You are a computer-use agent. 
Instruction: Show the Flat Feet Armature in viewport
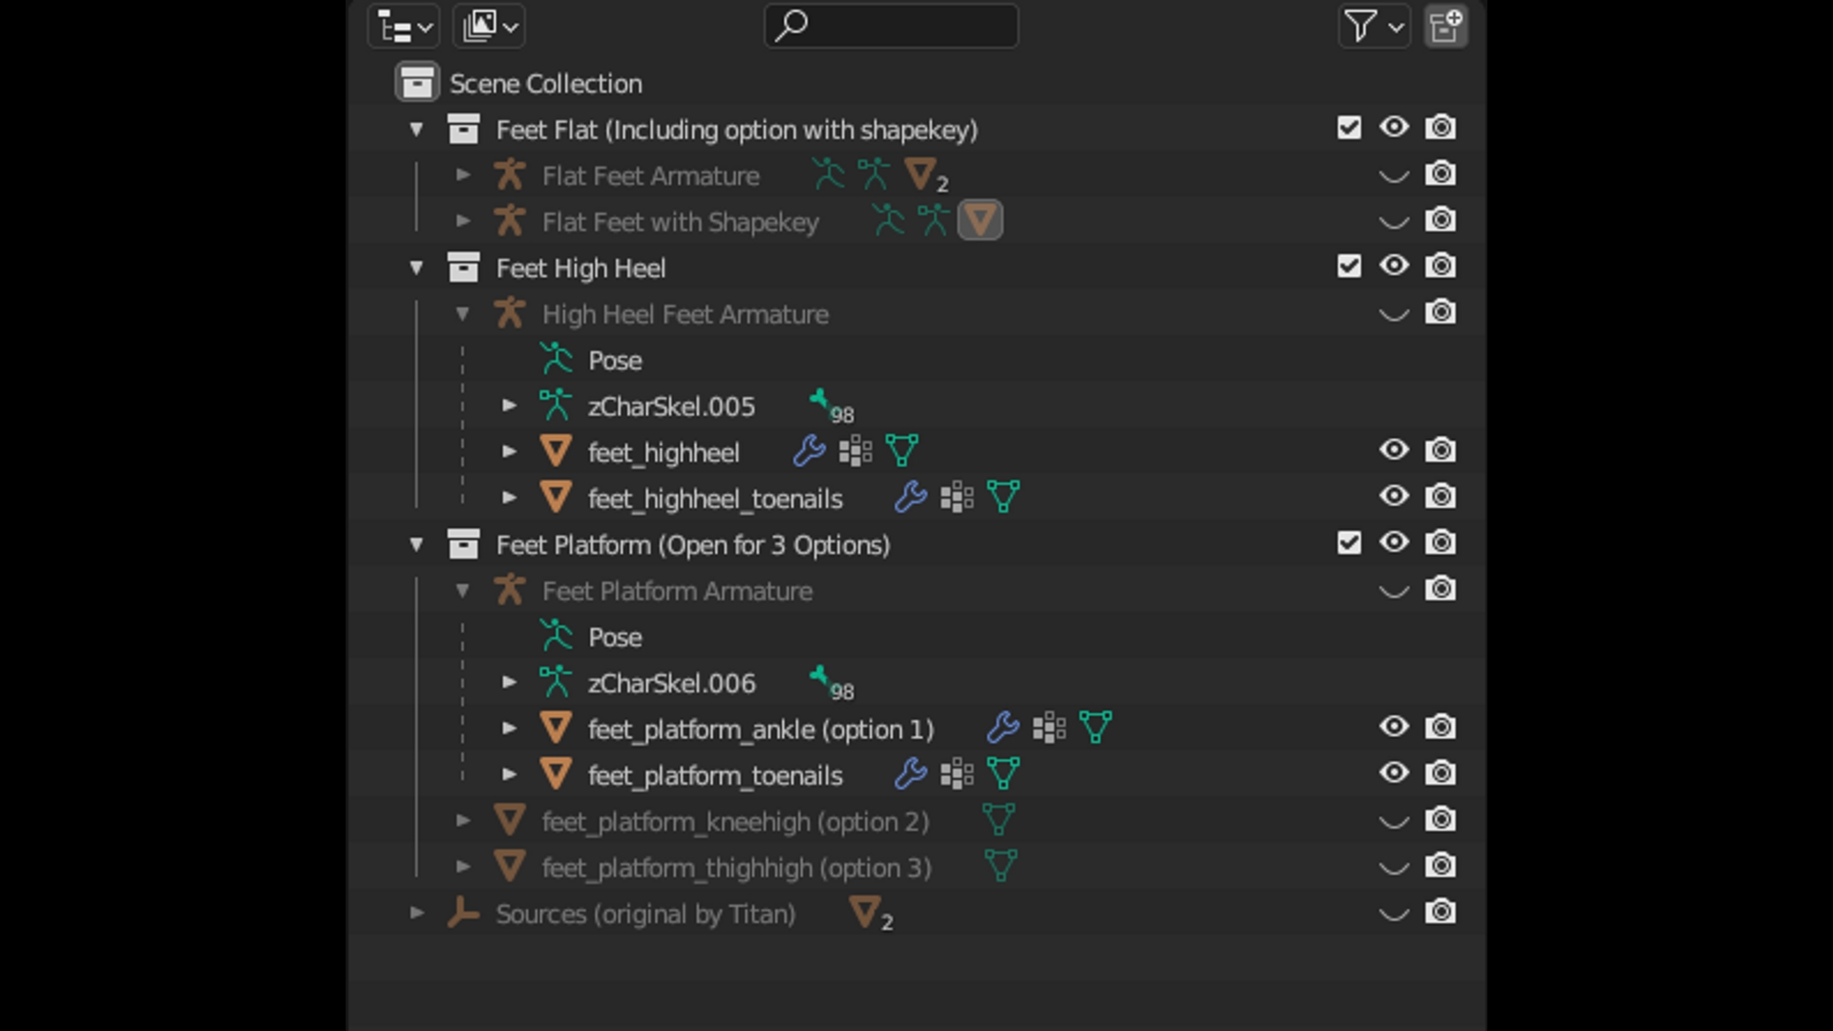tap(1394, 175)
